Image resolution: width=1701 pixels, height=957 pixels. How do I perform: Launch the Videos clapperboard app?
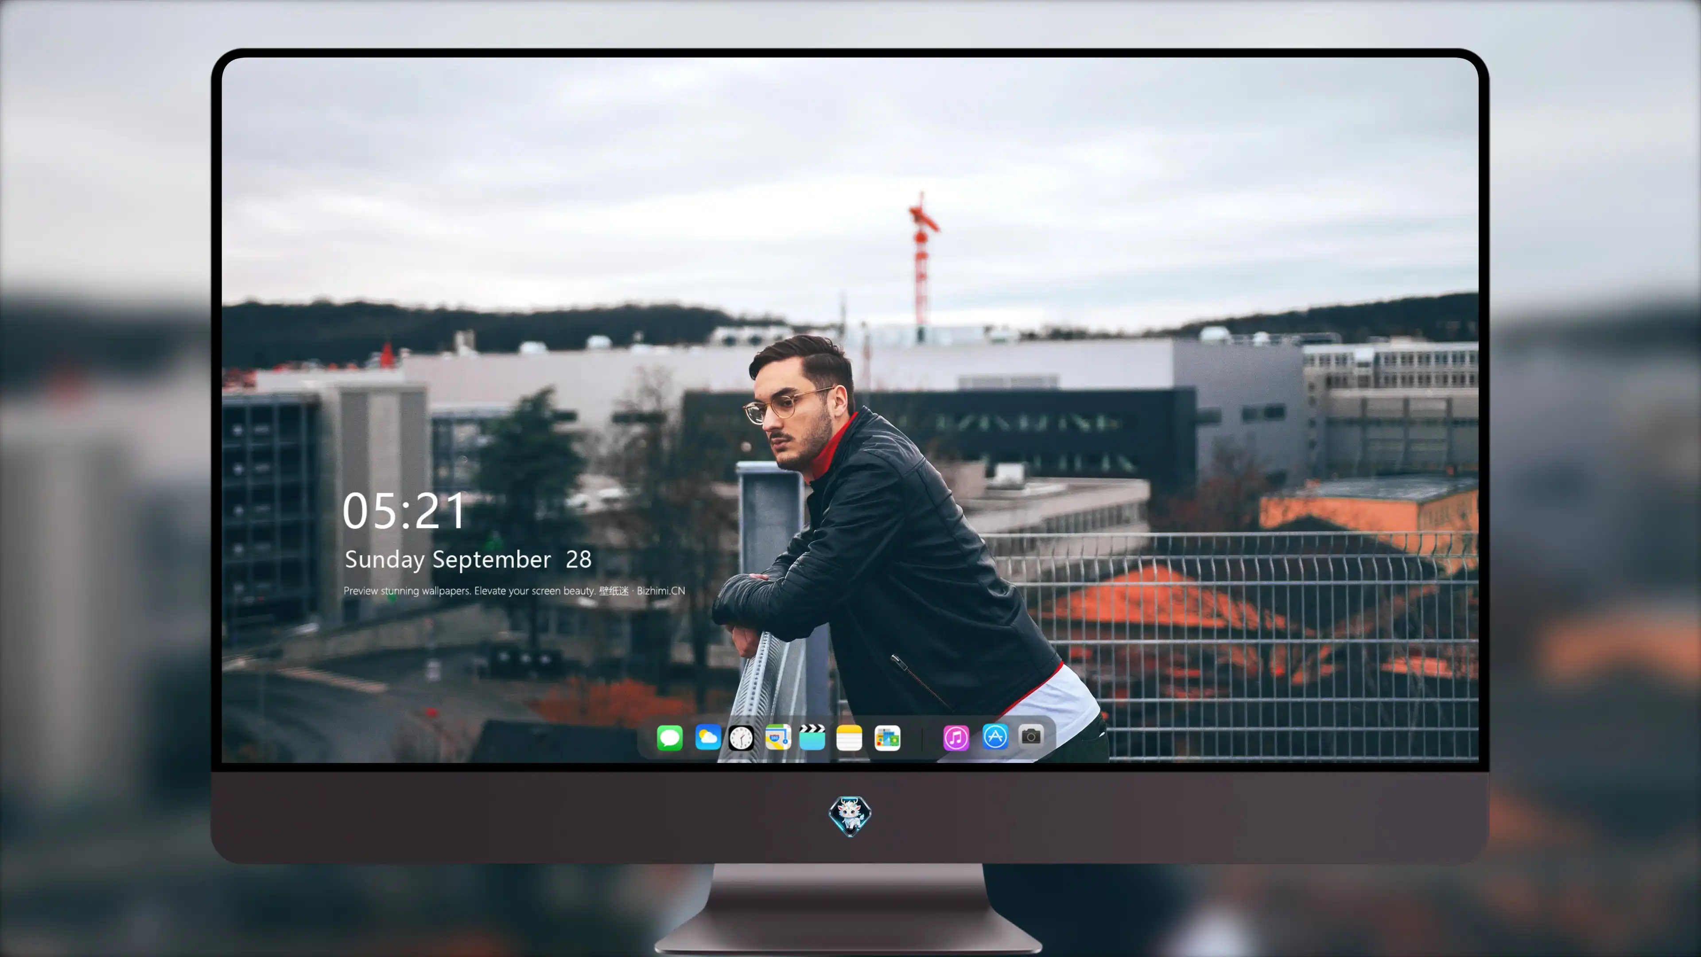point(812,738)
